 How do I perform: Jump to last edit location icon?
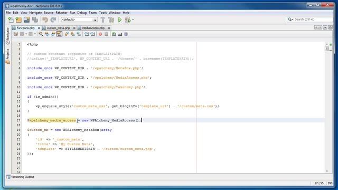click(16, 34)
